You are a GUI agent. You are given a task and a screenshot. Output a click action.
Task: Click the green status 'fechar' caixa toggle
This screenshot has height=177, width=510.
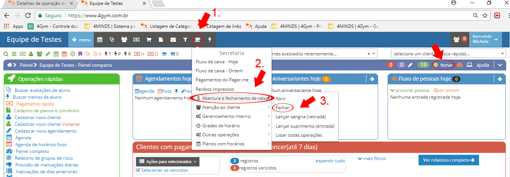pos(443,65)
